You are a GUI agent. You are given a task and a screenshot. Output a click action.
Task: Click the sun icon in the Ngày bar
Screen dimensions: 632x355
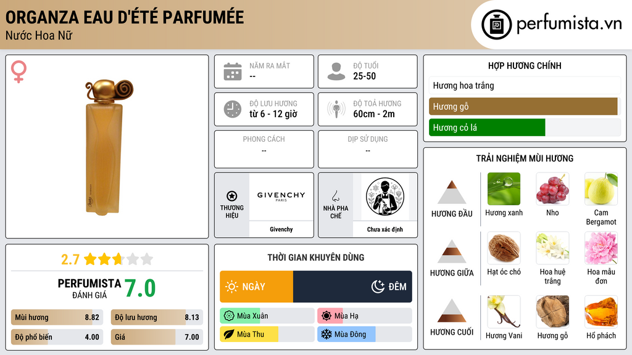(232, 287)
